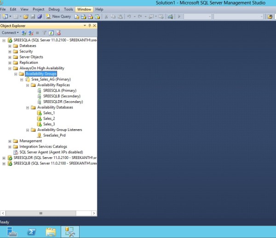The height and width of the screenshot is (238, 276).
Task: Open the Debug menu
Action: coord(54,9)
